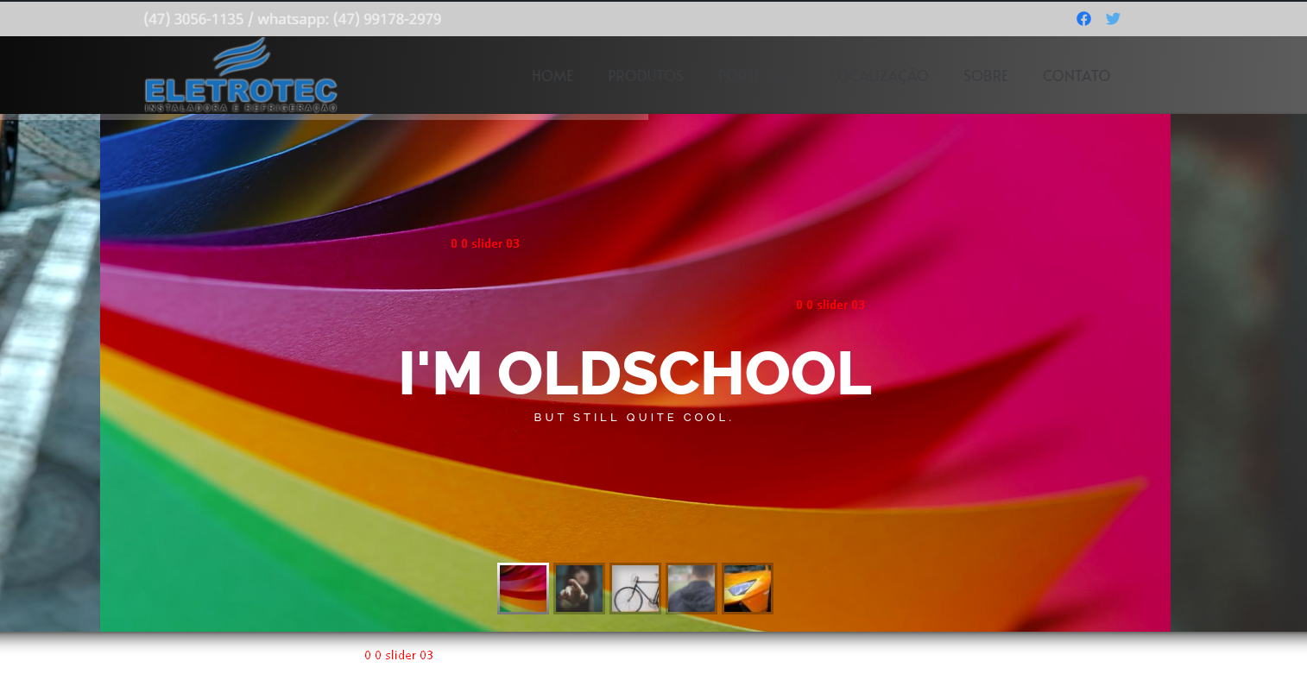Screen dimensions: 1307x674
Task: Click the slider progress bar under header
Action: click(x=374, y=117)
